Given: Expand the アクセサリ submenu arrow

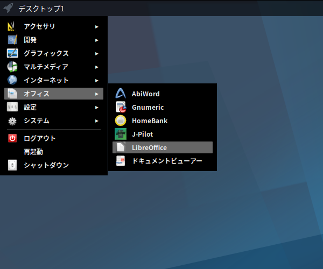Looking at the screenshot, I should (96, 27).
